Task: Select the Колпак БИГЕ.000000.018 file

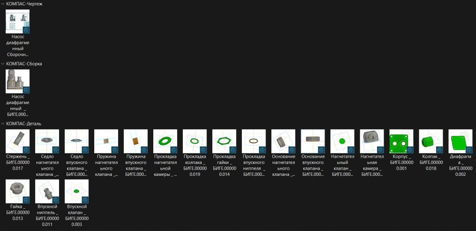Action: 431,141
